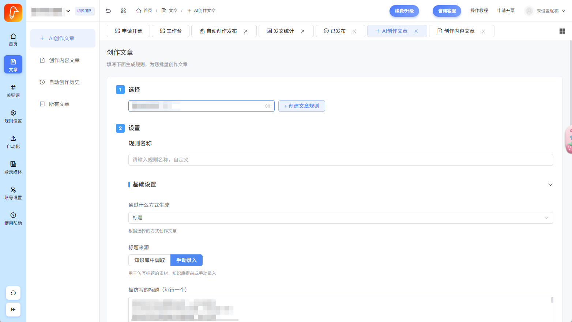
Task: Select 知识库中调取 as title source
Action: (150, 260)
